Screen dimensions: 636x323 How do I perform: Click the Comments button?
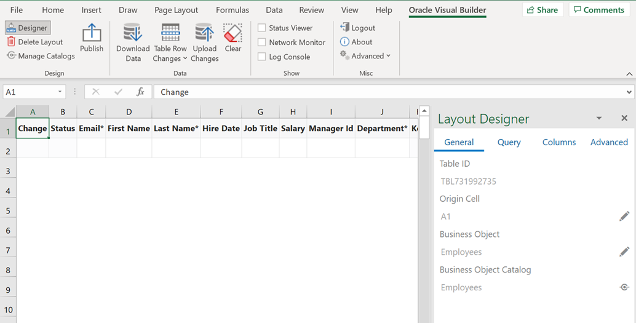click(x=599, y=10)
